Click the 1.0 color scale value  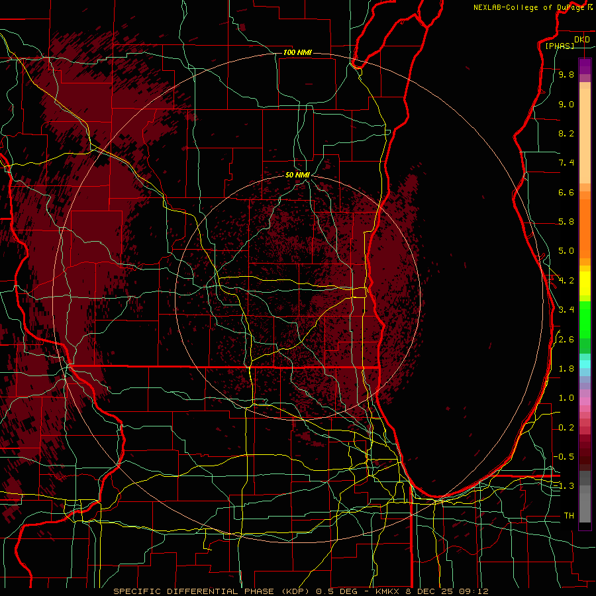click(x=566, y=398)
